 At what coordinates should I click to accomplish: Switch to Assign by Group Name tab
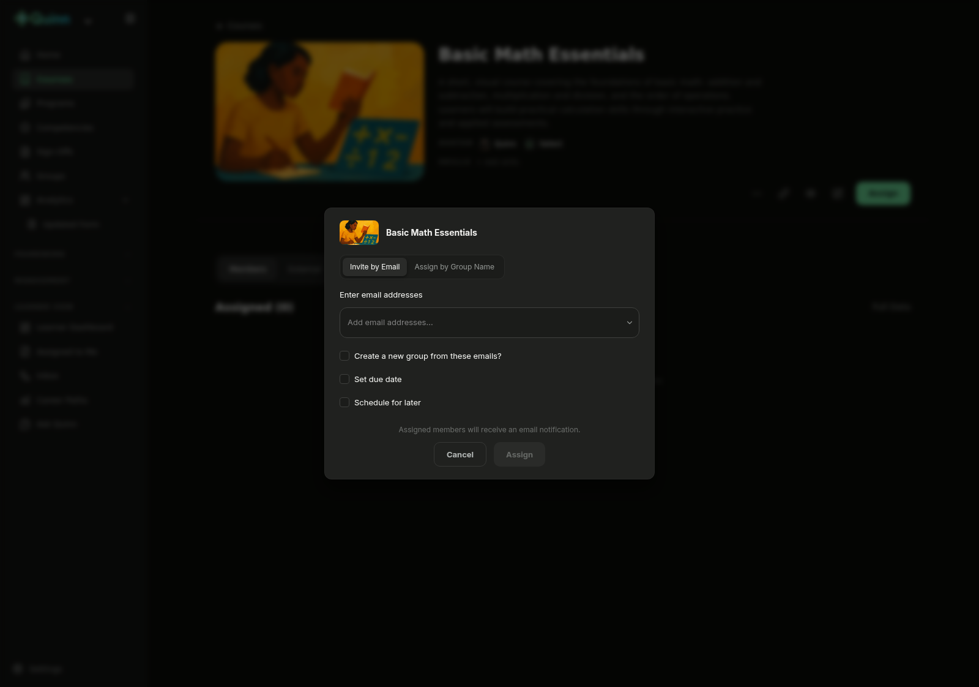coord(454,267)
